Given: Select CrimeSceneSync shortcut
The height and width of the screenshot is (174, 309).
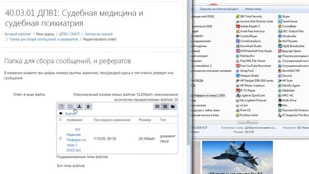Looking at the screenshot, I should (x=248, y=41).
